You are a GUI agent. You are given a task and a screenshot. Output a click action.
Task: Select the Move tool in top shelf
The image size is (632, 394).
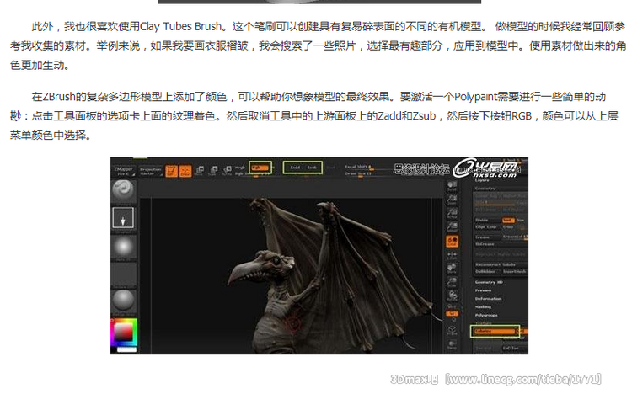pos(199,171)
